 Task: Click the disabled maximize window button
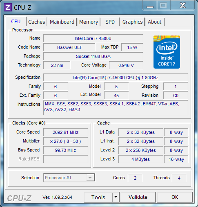163,6
